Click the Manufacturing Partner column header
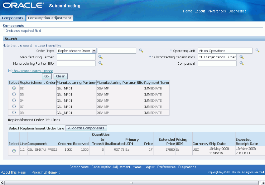 (76, 82)
